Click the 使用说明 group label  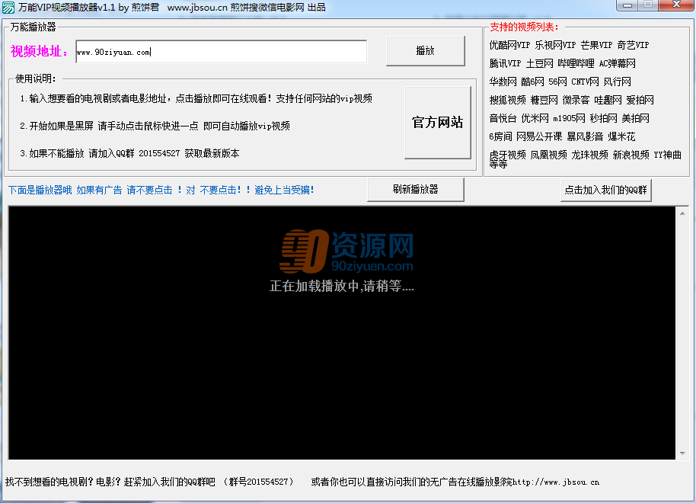coord(36,78)
